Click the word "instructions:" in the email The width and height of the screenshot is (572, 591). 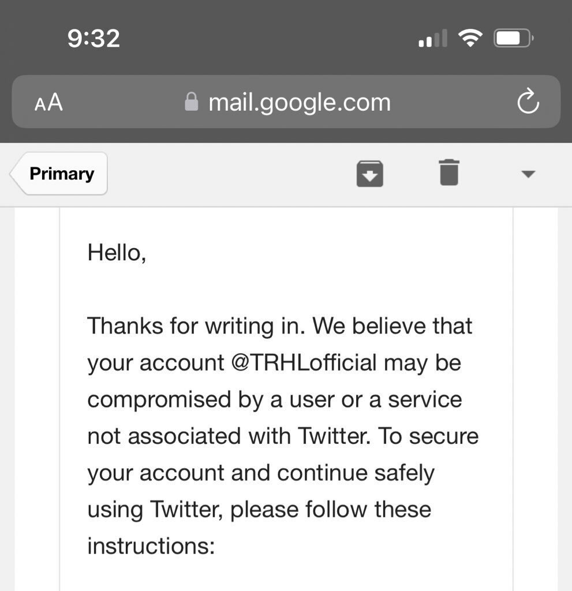tap(151, 546)
